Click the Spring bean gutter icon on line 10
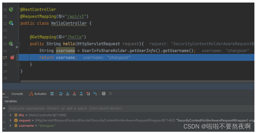Screen dimensions: 256x133 (x=11, y=10)
